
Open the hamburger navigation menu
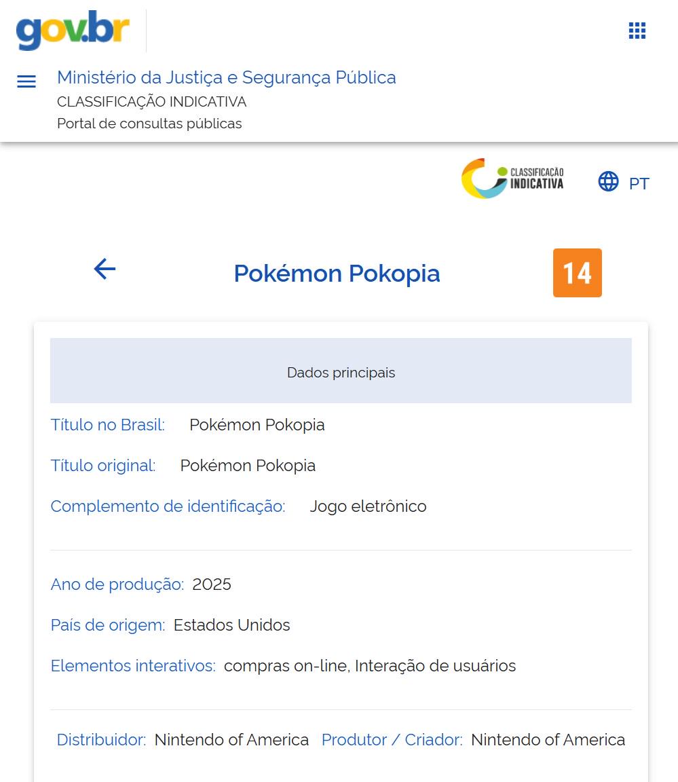click(x=26, y=81)
